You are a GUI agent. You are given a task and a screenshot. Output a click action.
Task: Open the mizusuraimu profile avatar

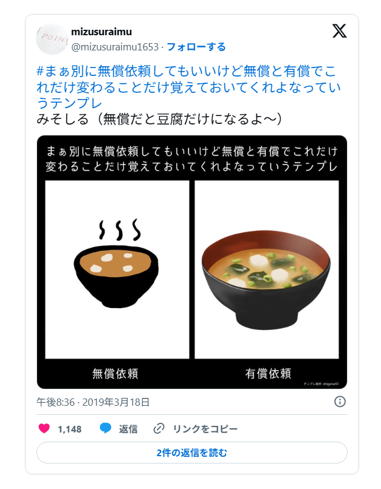52,39
